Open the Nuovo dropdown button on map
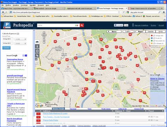 114,32
